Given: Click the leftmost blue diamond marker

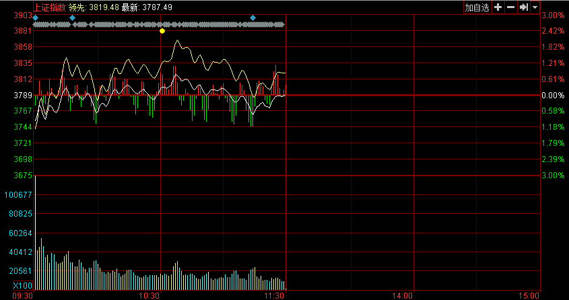Looking at the screenshot, I should [36, 17].
